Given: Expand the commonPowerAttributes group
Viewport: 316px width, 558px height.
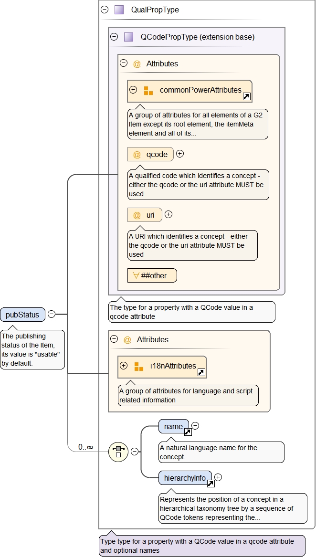Looking at the screenshot, I should pyautogui.click(x=133, y=90).
